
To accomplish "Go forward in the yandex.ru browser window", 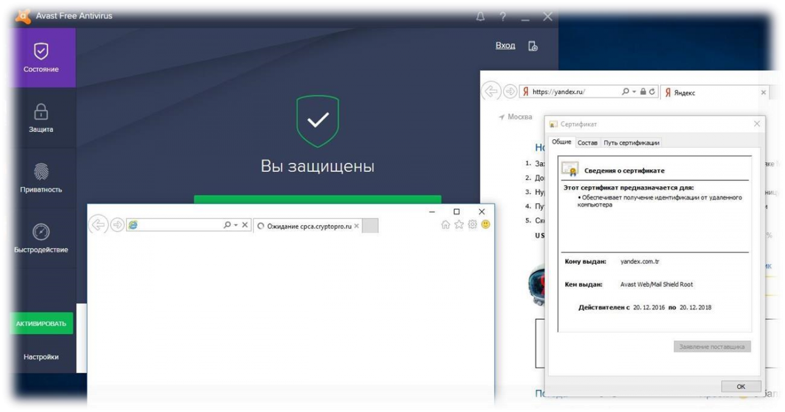I will [510, 92].
